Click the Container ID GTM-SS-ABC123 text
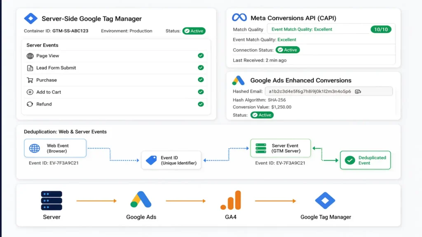This screenshot has height=237, width=422. [56, 31]
